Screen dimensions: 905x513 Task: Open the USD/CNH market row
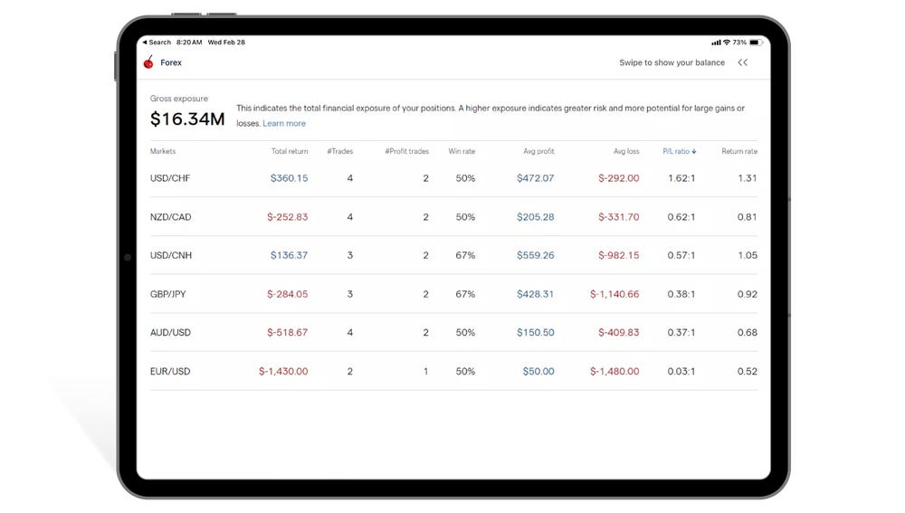(453, 255)
